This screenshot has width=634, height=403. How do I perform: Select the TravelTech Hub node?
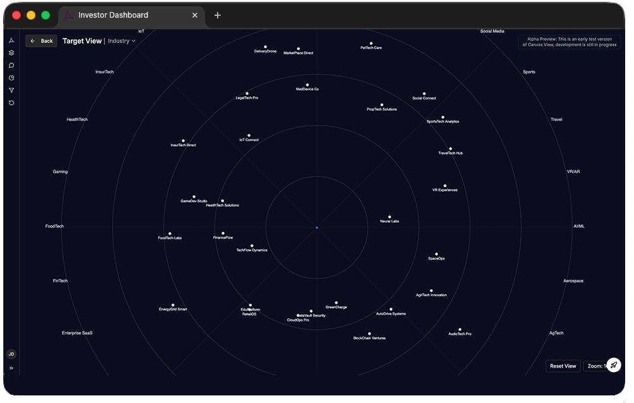tap(451, 149)
